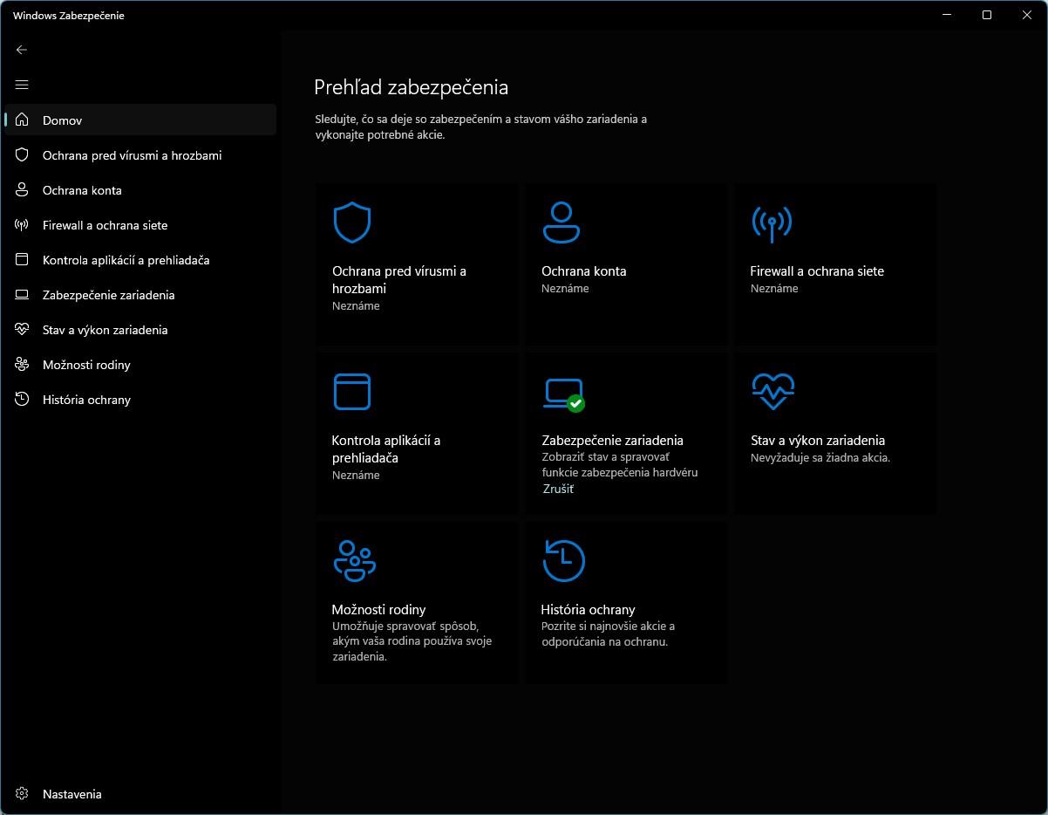Click the large shield icon in virus protection tile

click(352, 223)
